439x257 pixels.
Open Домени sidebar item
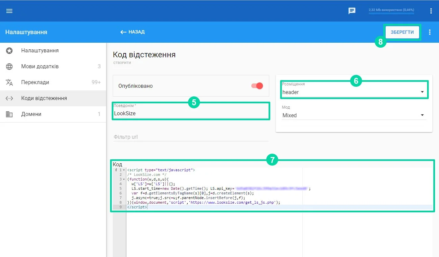click(x=53, y=114)
